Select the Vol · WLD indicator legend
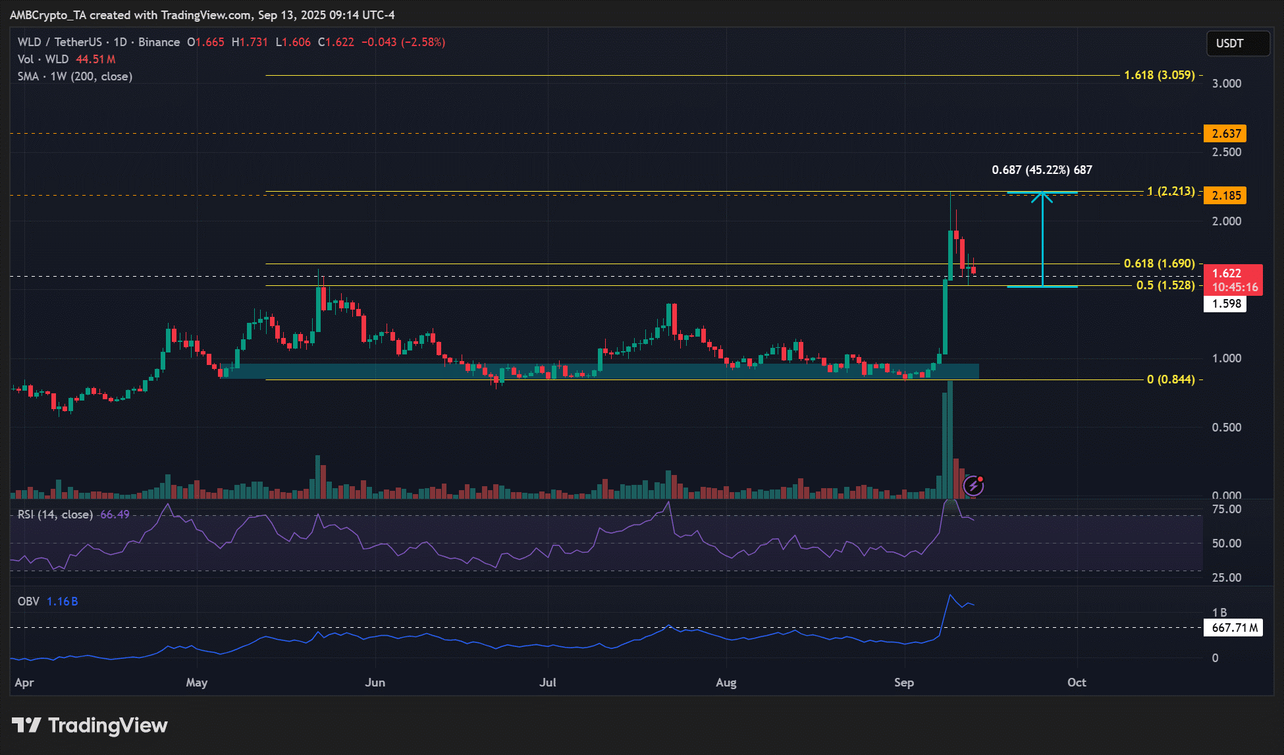 pyautogui.click(x=43, y=59)
